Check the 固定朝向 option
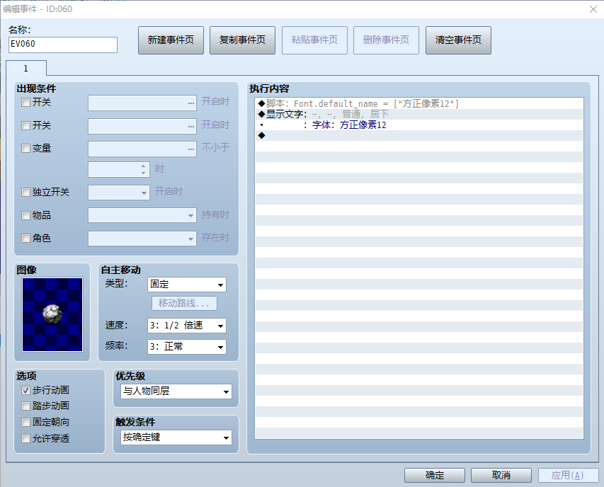The image size is (604, 487). [x=25, y=423]
